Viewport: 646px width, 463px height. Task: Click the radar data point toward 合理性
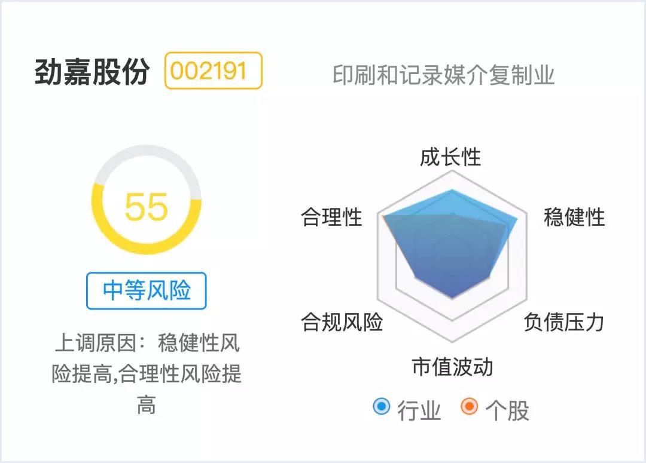(x=383, y=216)
